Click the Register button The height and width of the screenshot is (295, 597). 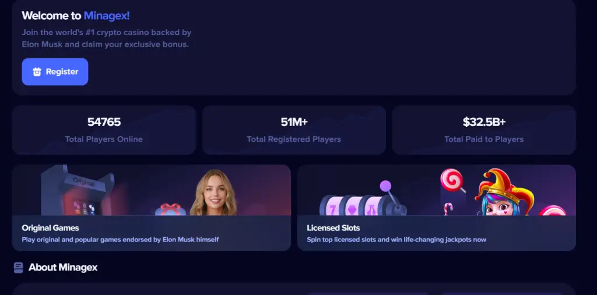[55, 72]
